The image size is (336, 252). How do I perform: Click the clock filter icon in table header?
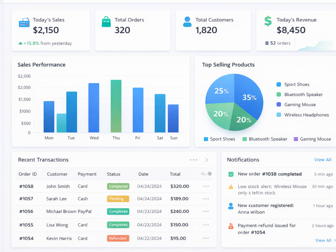click(x=210, y=174)
